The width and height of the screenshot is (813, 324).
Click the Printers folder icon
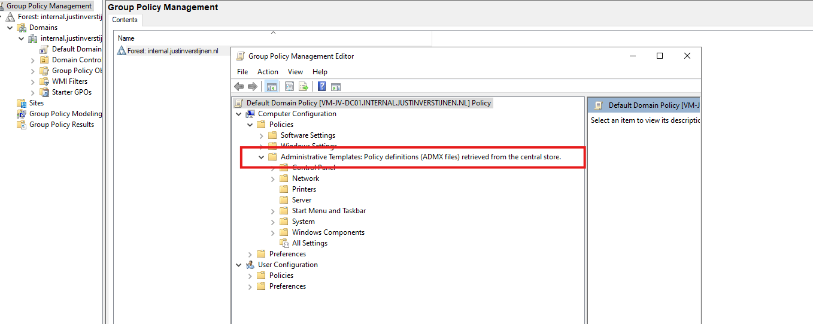click(x=284, y=189)
